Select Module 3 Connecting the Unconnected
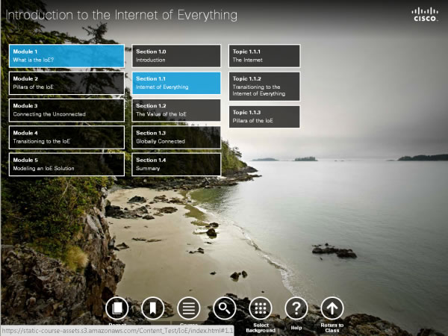448x336 pixels. [x=66, y=110]
